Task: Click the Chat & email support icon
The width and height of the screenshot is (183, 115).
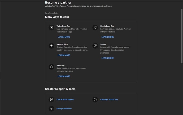Action: click(x=51, y=99)
